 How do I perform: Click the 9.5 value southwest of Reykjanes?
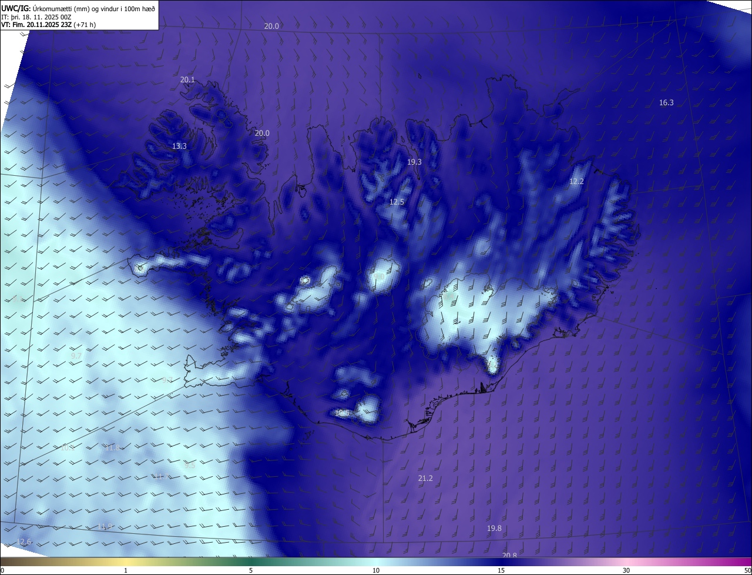click(190, 465)
